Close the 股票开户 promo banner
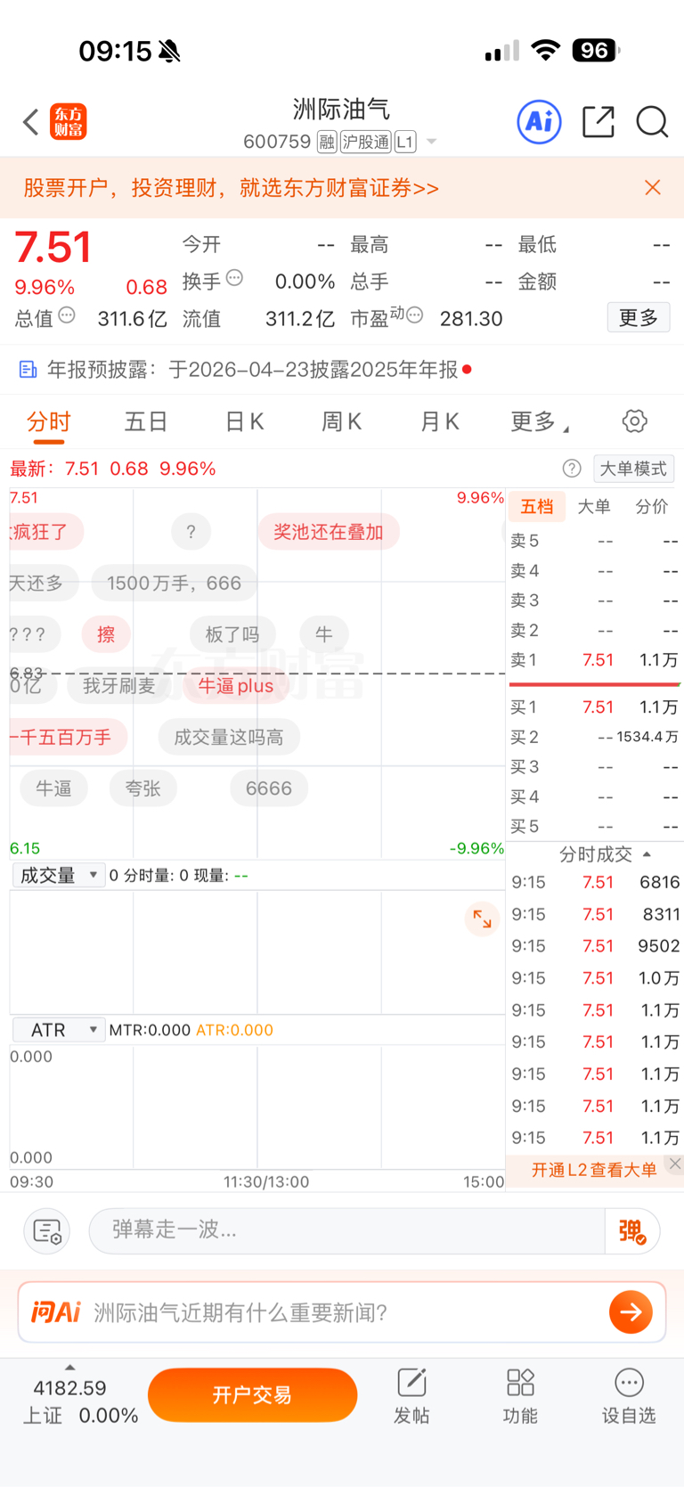684x1487 pixels. point(653,187)
